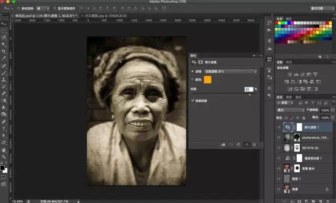
Task: Delete layer with trash icon in Layers panel
Action: click(x=328, y=201)
